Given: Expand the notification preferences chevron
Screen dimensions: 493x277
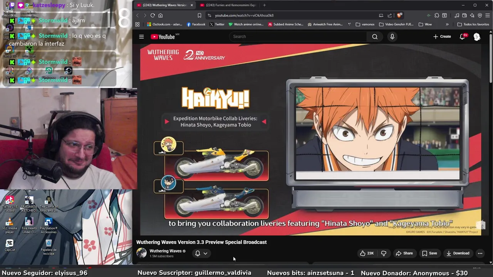Looking at the screenshot, I should [x=205, y=253].
